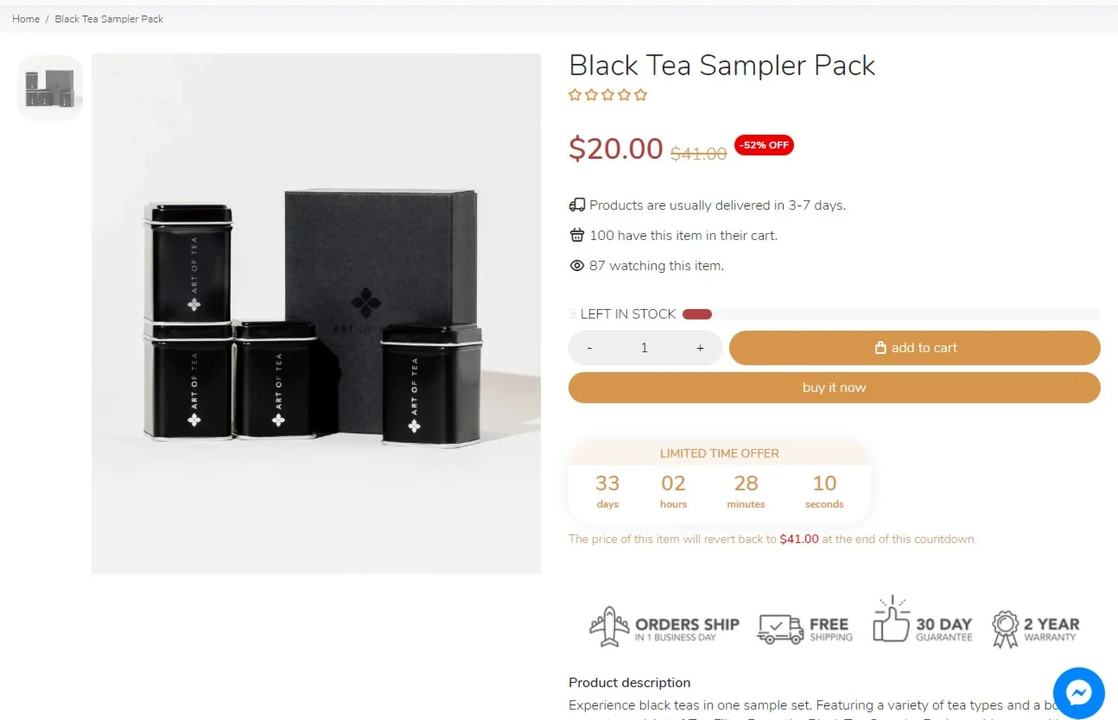Decrease quantity with the minus button
This screenshot has height=720, width=1118.
pos(589,348)
